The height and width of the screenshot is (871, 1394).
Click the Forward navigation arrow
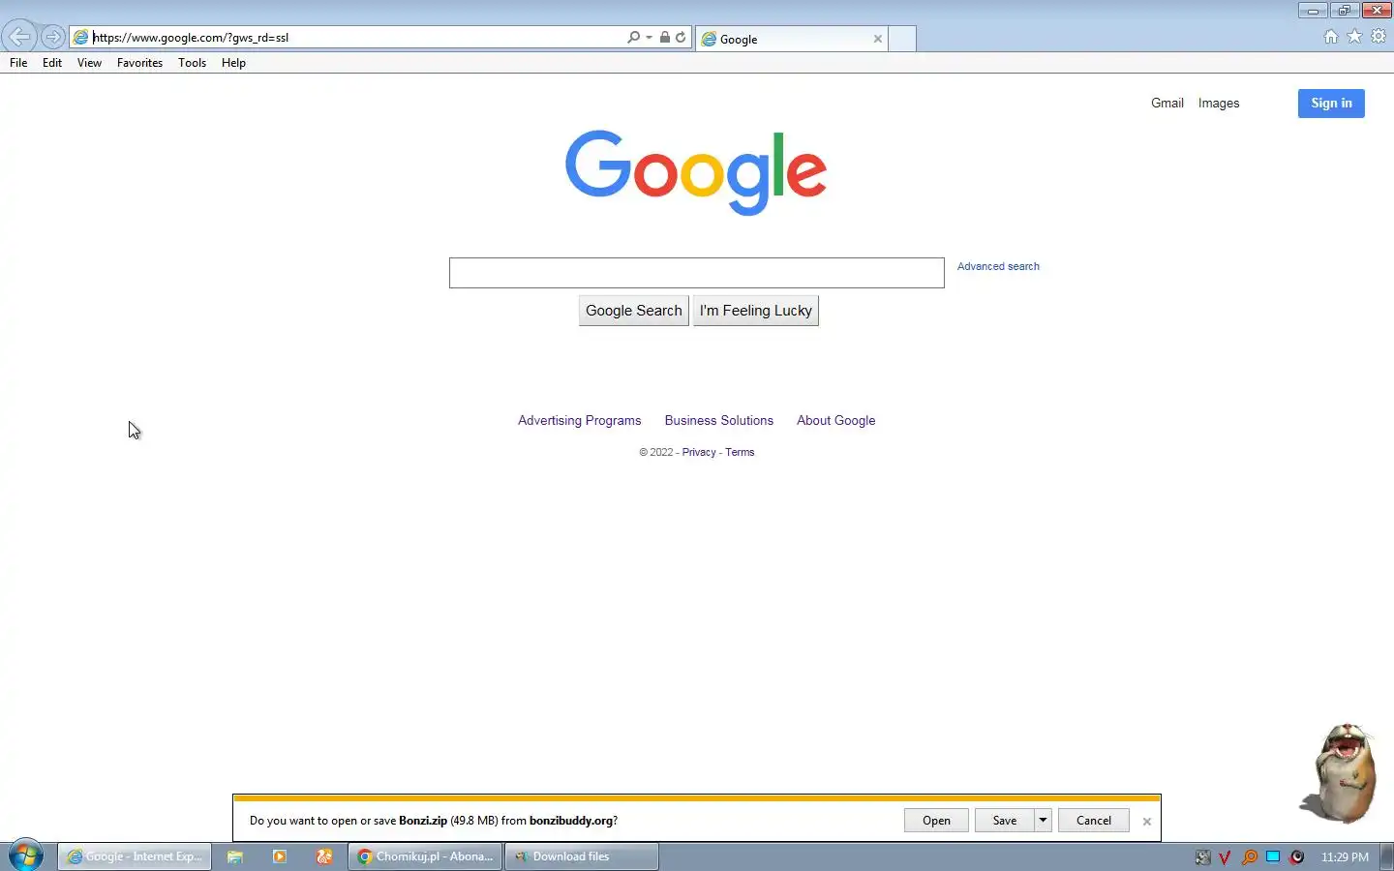53,38
